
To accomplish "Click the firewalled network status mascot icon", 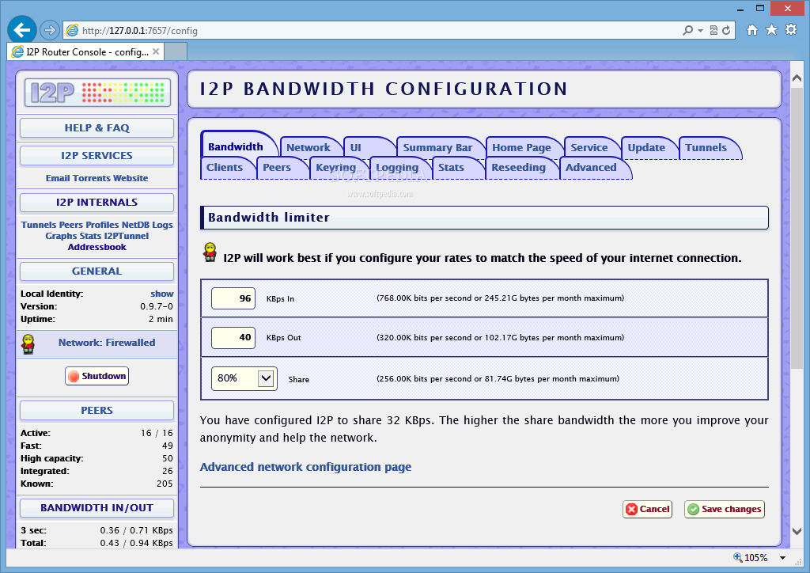I will click(x=28, y=343).
